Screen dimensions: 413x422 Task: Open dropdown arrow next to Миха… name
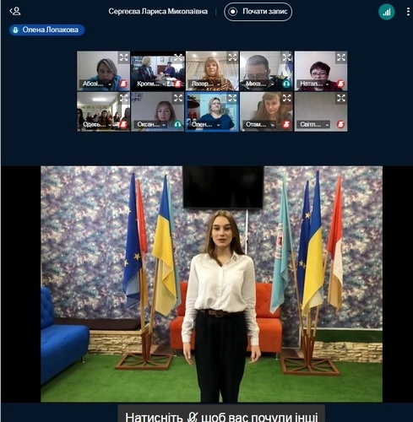pos(273,84)
